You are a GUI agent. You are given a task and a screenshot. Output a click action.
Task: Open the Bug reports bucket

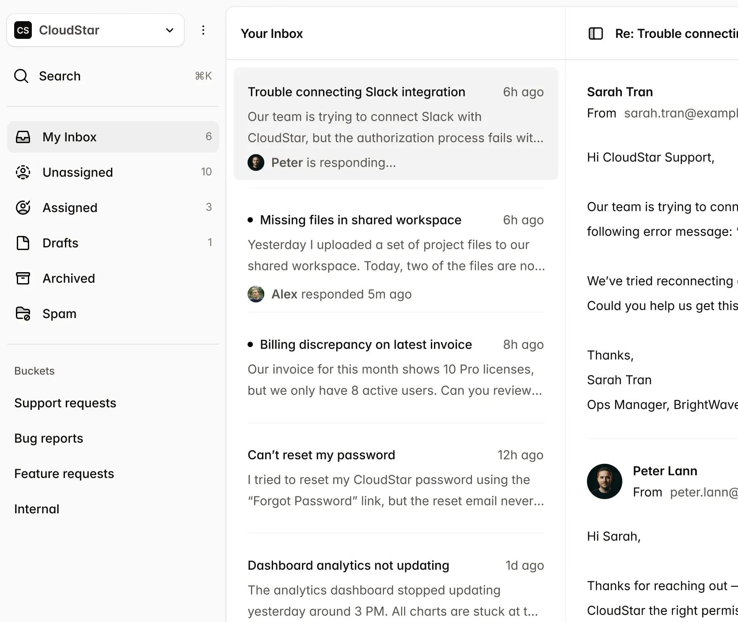pos(49,438)
